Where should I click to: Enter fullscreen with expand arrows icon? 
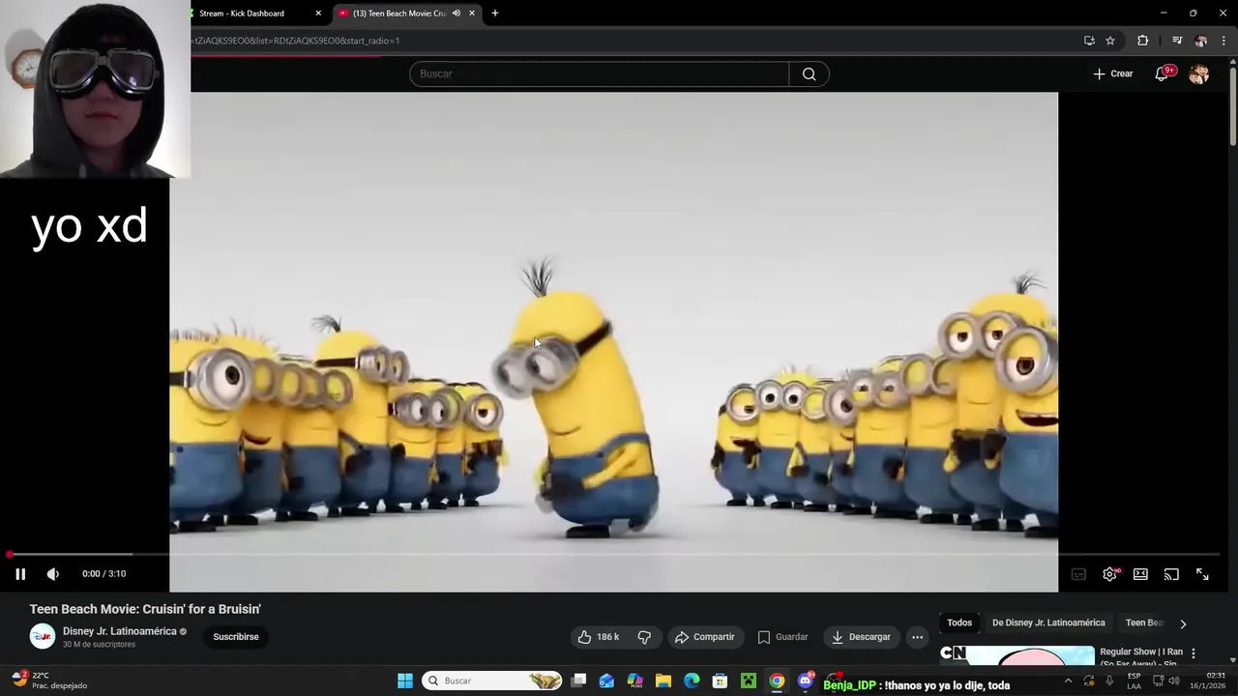[x=1202, y=574]
